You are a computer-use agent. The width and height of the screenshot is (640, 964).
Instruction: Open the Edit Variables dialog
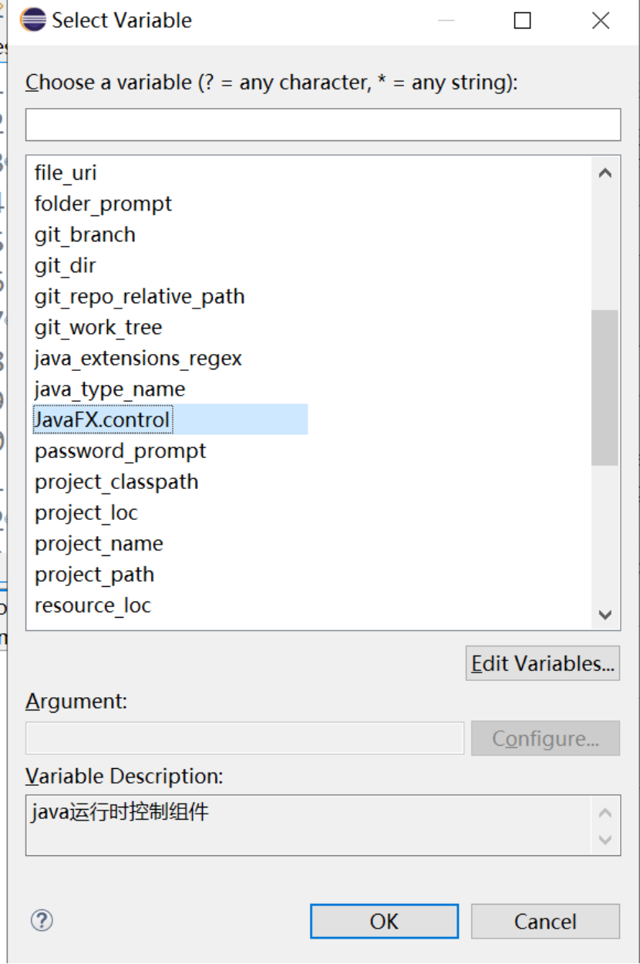tap(542, 663)
